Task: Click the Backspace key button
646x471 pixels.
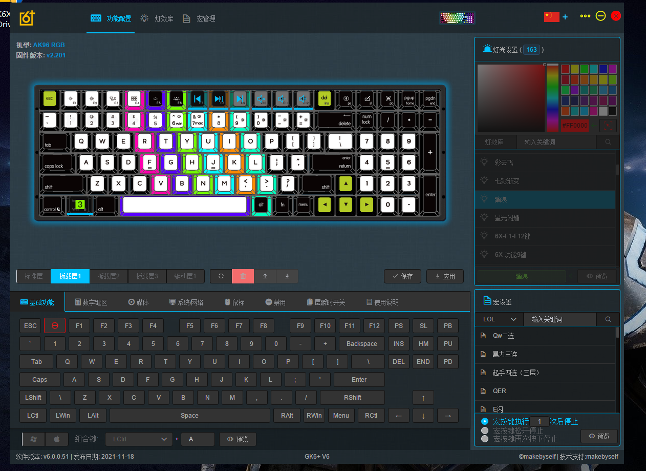Action: coord(361,344)
